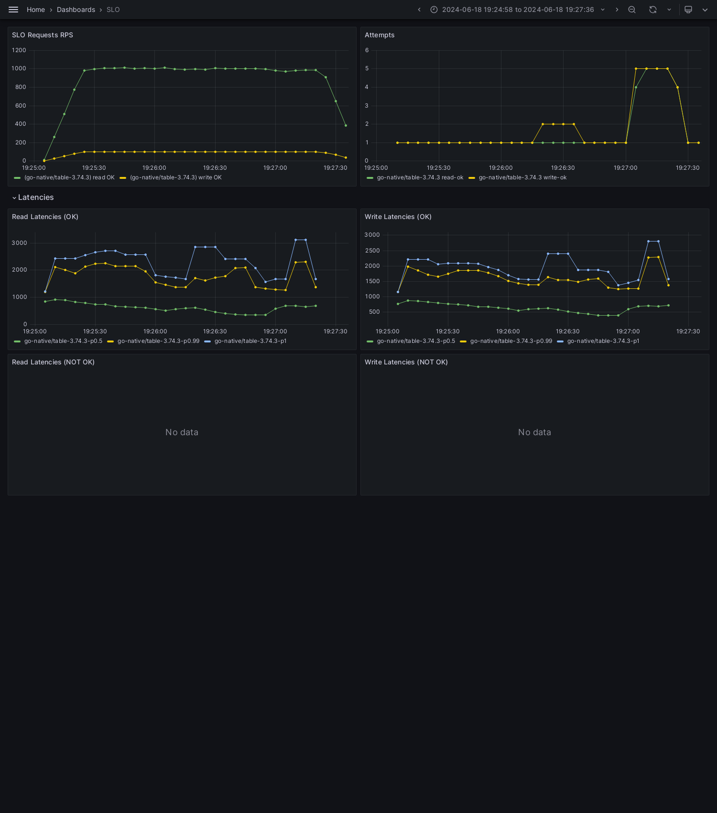The image size is (717, 813).
Task: Open Write Latencies (NOT OK) panel title
Action: tap(406, 362)
